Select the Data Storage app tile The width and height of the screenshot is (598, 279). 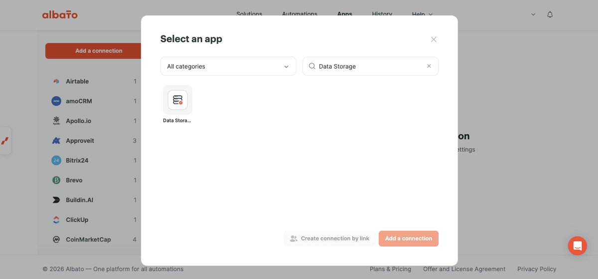(177, 100)
